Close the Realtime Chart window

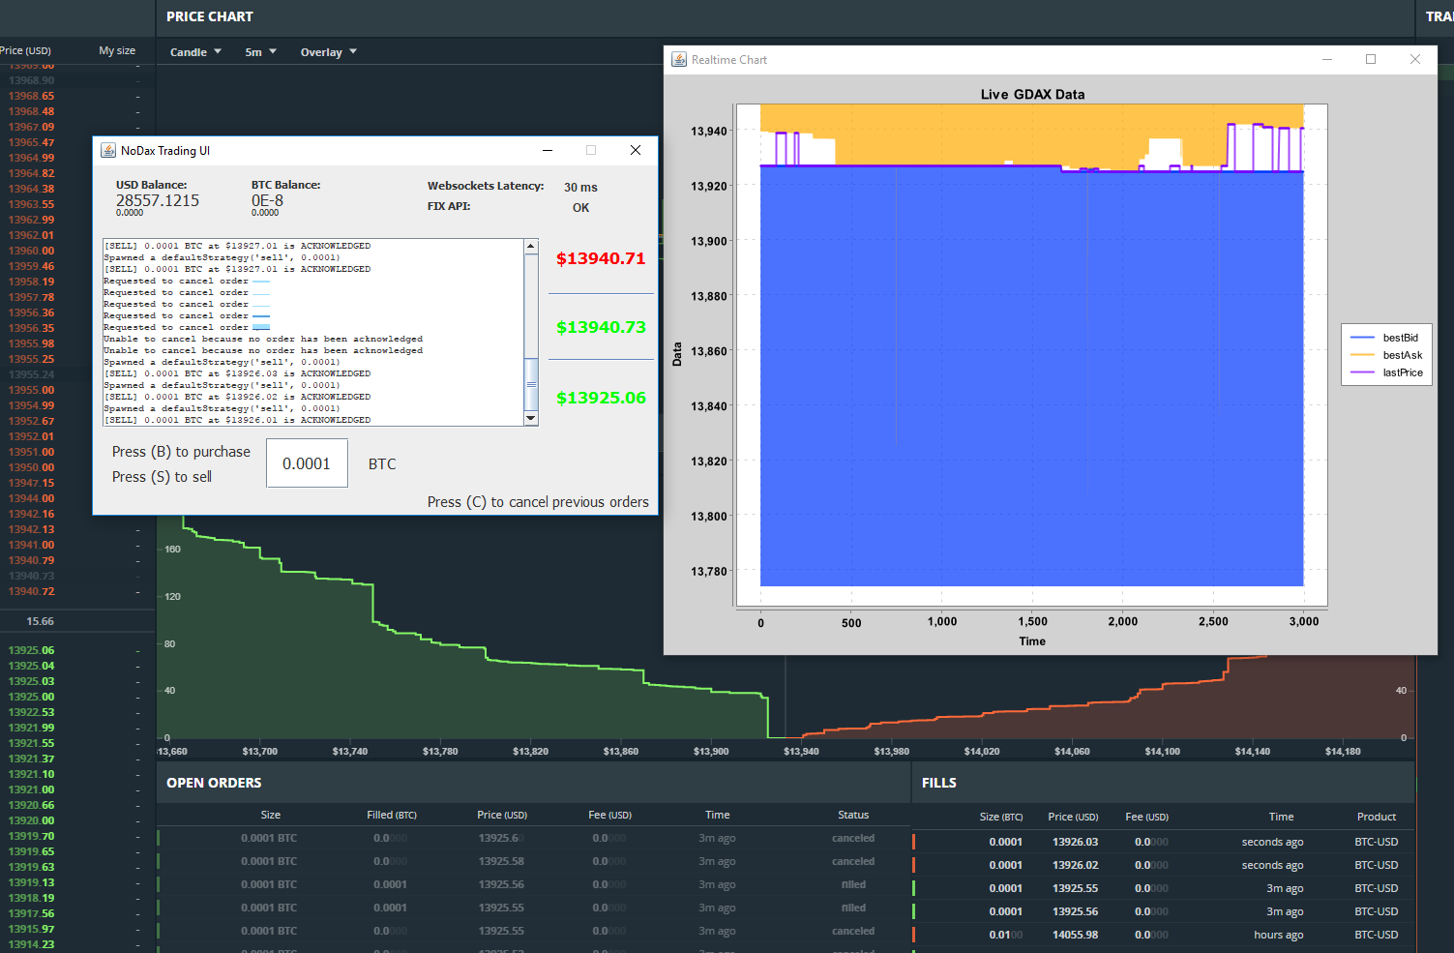(x=1415, y=59)
